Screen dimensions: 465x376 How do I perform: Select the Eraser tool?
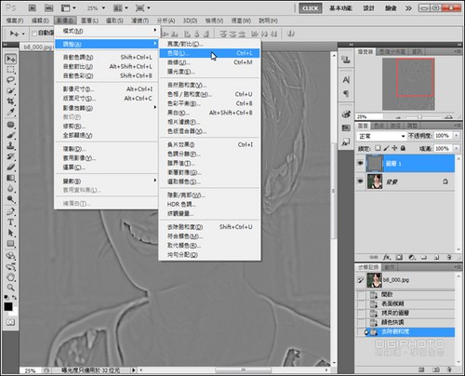[11, 168]
